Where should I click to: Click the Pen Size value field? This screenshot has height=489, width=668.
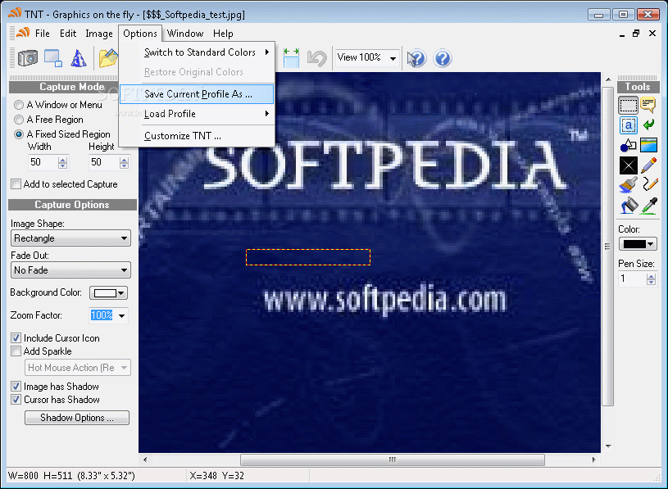pyautogui.click(x=632, y=279)
